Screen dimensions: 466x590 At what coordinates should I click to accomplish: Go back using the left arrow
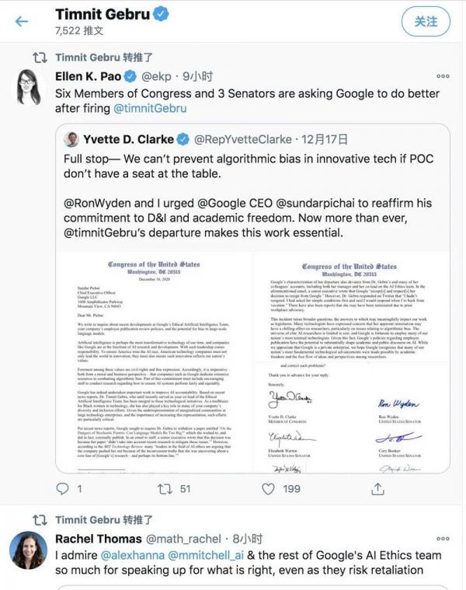[22, 20]
